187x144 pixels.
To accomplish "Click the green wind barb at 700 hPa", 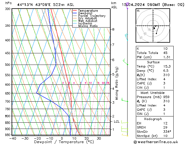I will [125, 100].
